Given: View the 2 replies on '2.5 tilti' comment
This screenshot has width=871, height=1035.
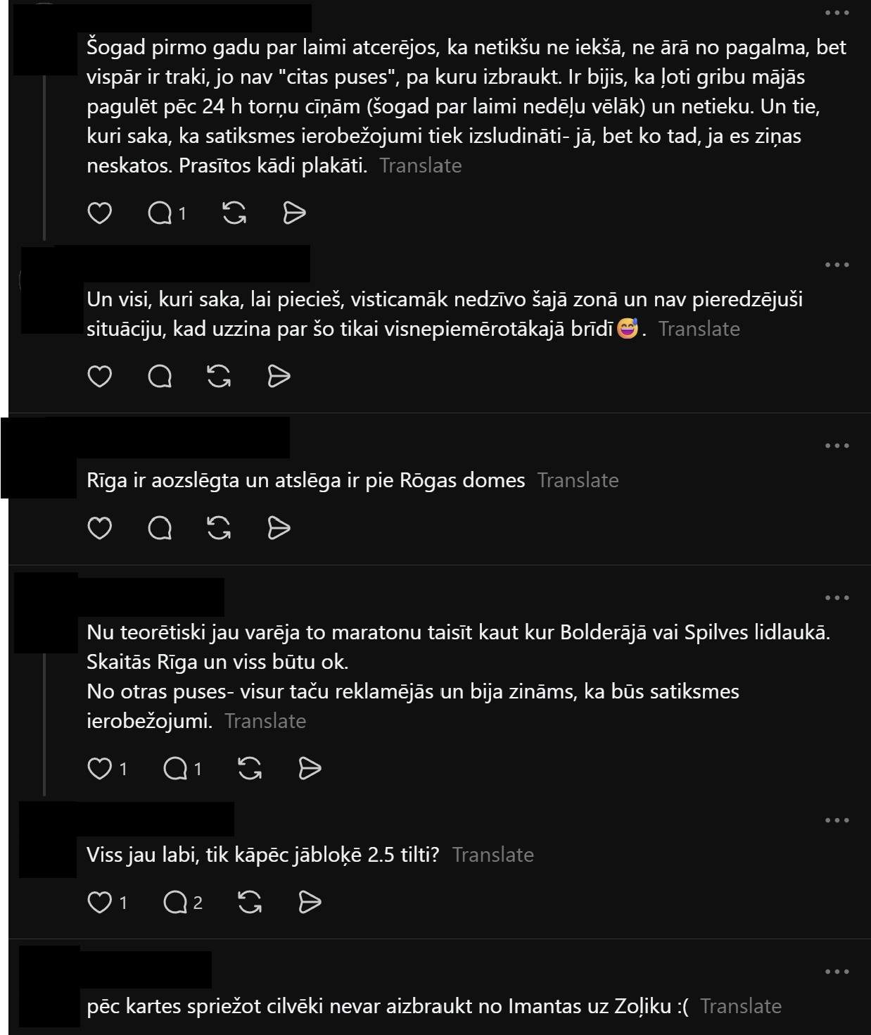Looking at the screenshot, I should point(182,902).
